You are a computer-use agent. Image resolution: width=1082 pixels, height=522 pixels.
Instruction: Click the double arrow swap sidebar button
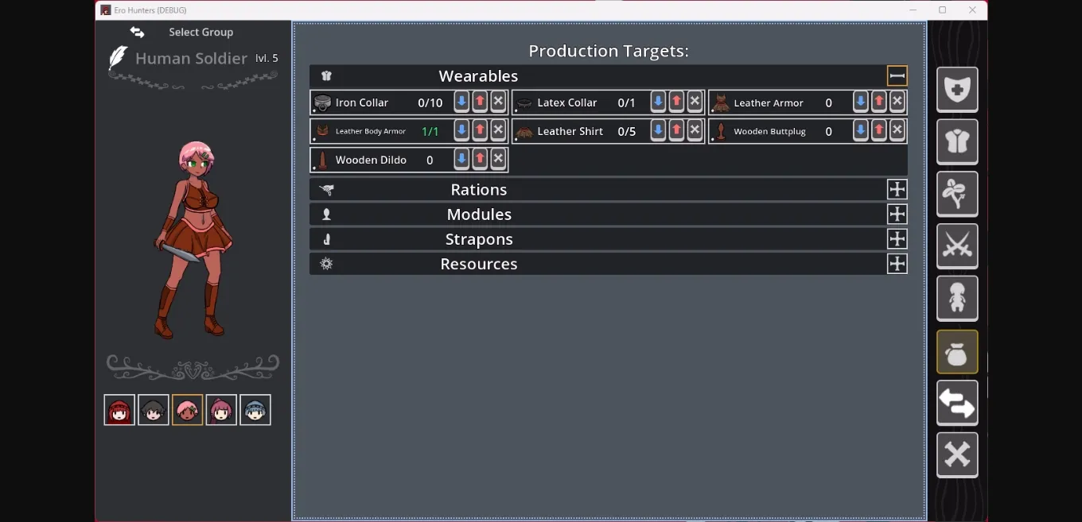(956, 404)
